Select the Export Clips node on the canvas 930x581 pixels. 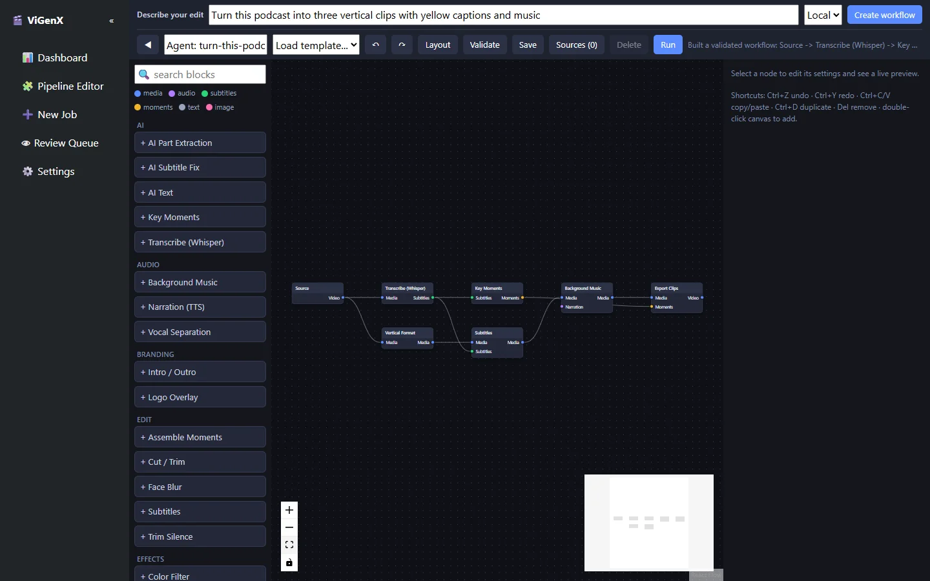point(677,298)
